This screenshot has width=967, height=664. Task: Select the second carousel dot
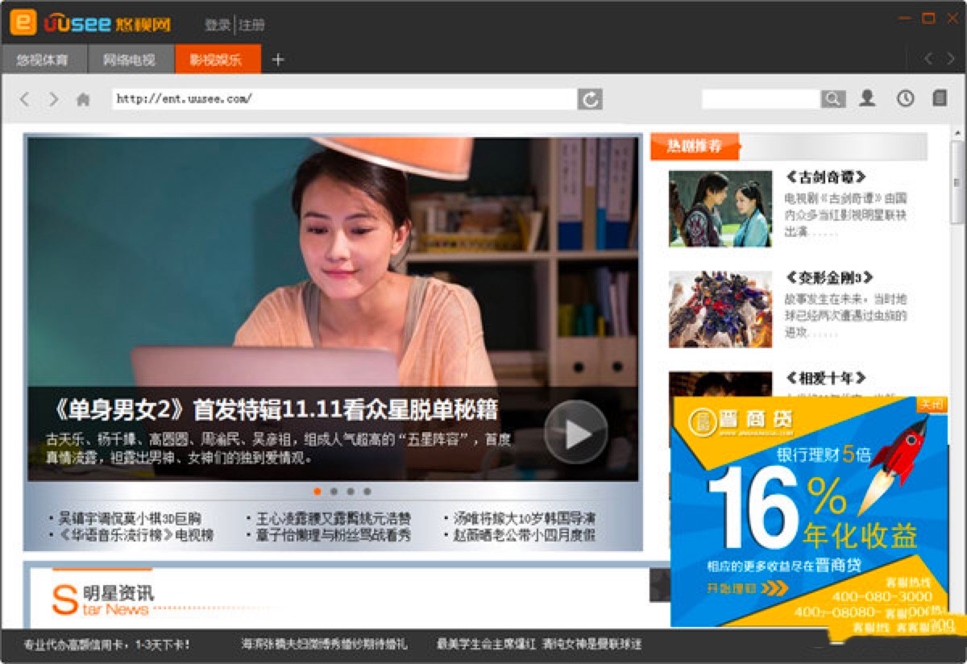pos(334,491)
